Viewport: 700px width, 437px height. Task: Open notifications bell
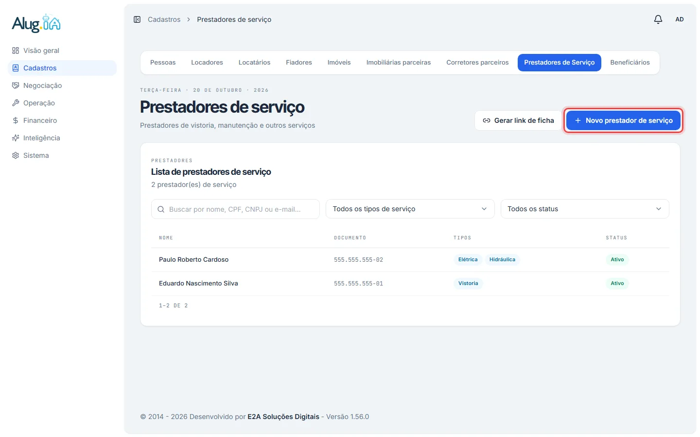[658, 19]
